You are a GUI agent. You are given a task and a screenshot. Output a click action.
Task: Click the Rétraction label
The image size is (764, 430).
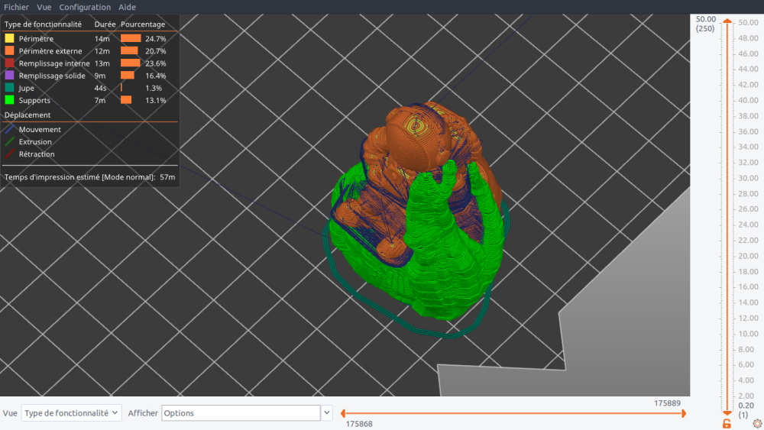tap(37, 154)
